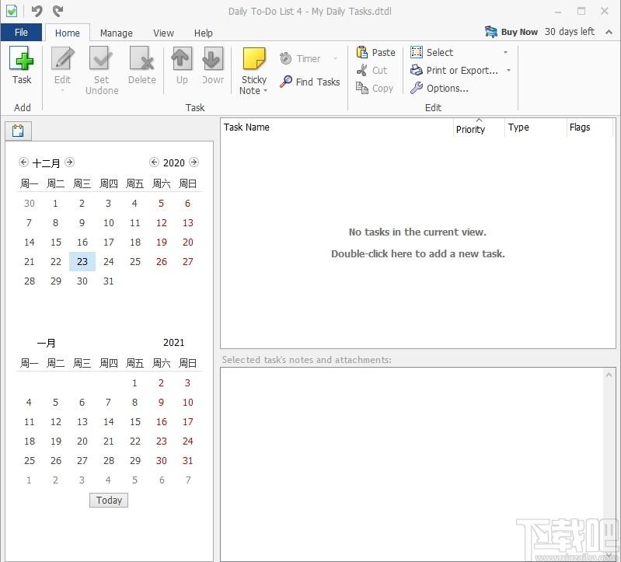The height and width of the screenshot is (562, 621).
Task: Click the yellow Sticky Note icon
Action: (254, 59)
